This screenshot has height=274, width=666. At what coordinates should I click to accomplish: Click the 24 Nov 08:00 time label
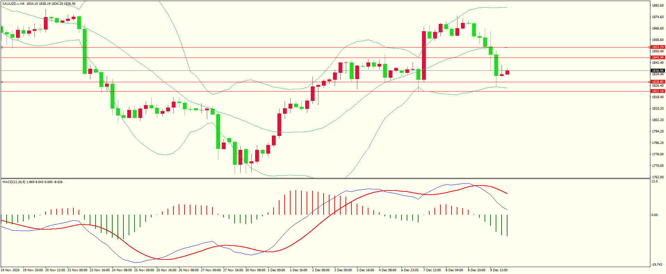click(x=122, y=270)
